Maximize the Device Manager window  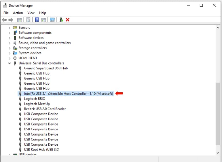coord(201,5)
